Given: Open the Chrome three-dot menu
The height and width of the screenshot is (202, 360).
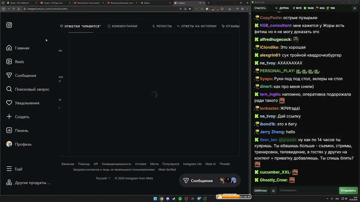Looking at the screenshot, I should point(247,9).
